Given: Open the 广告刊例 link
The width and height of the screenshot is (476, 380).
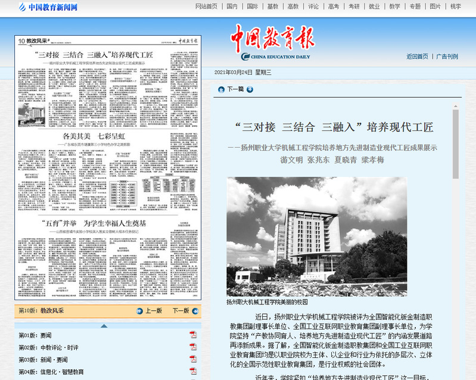Looking at the screenshot, I should click(x=447, y=57).
